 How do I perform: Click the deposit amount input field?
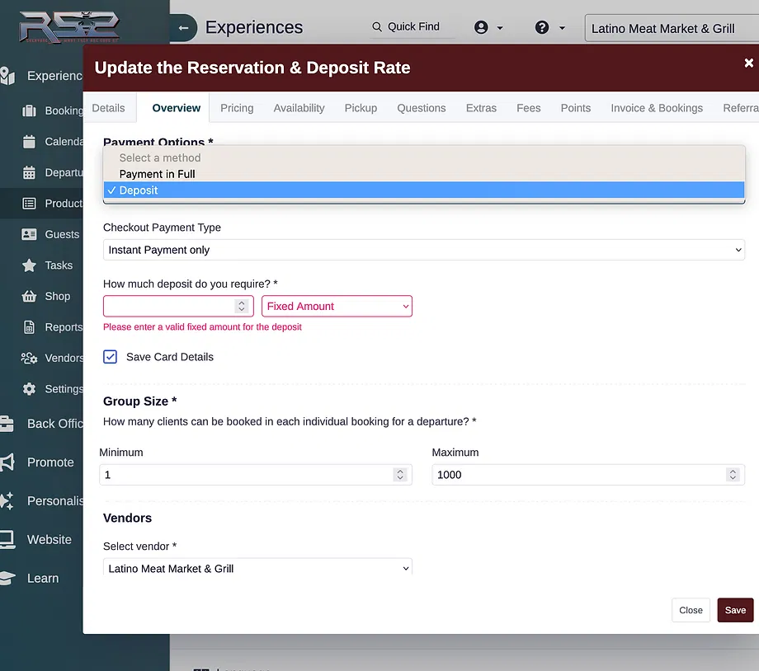coord(169,306)
